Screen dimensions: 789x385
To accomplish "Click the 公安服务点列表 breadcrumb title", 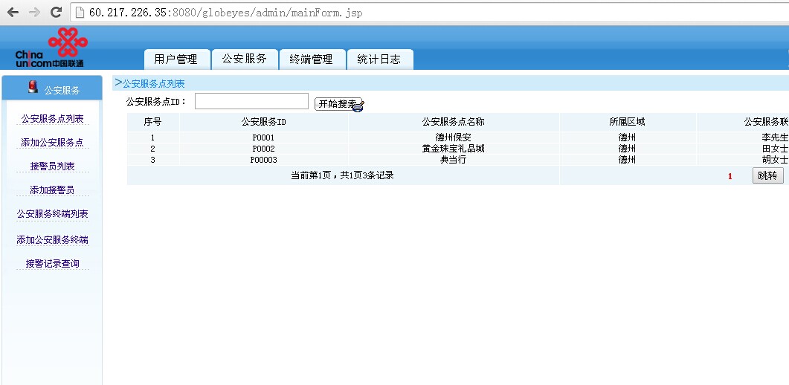I will [x=153, y=84].
